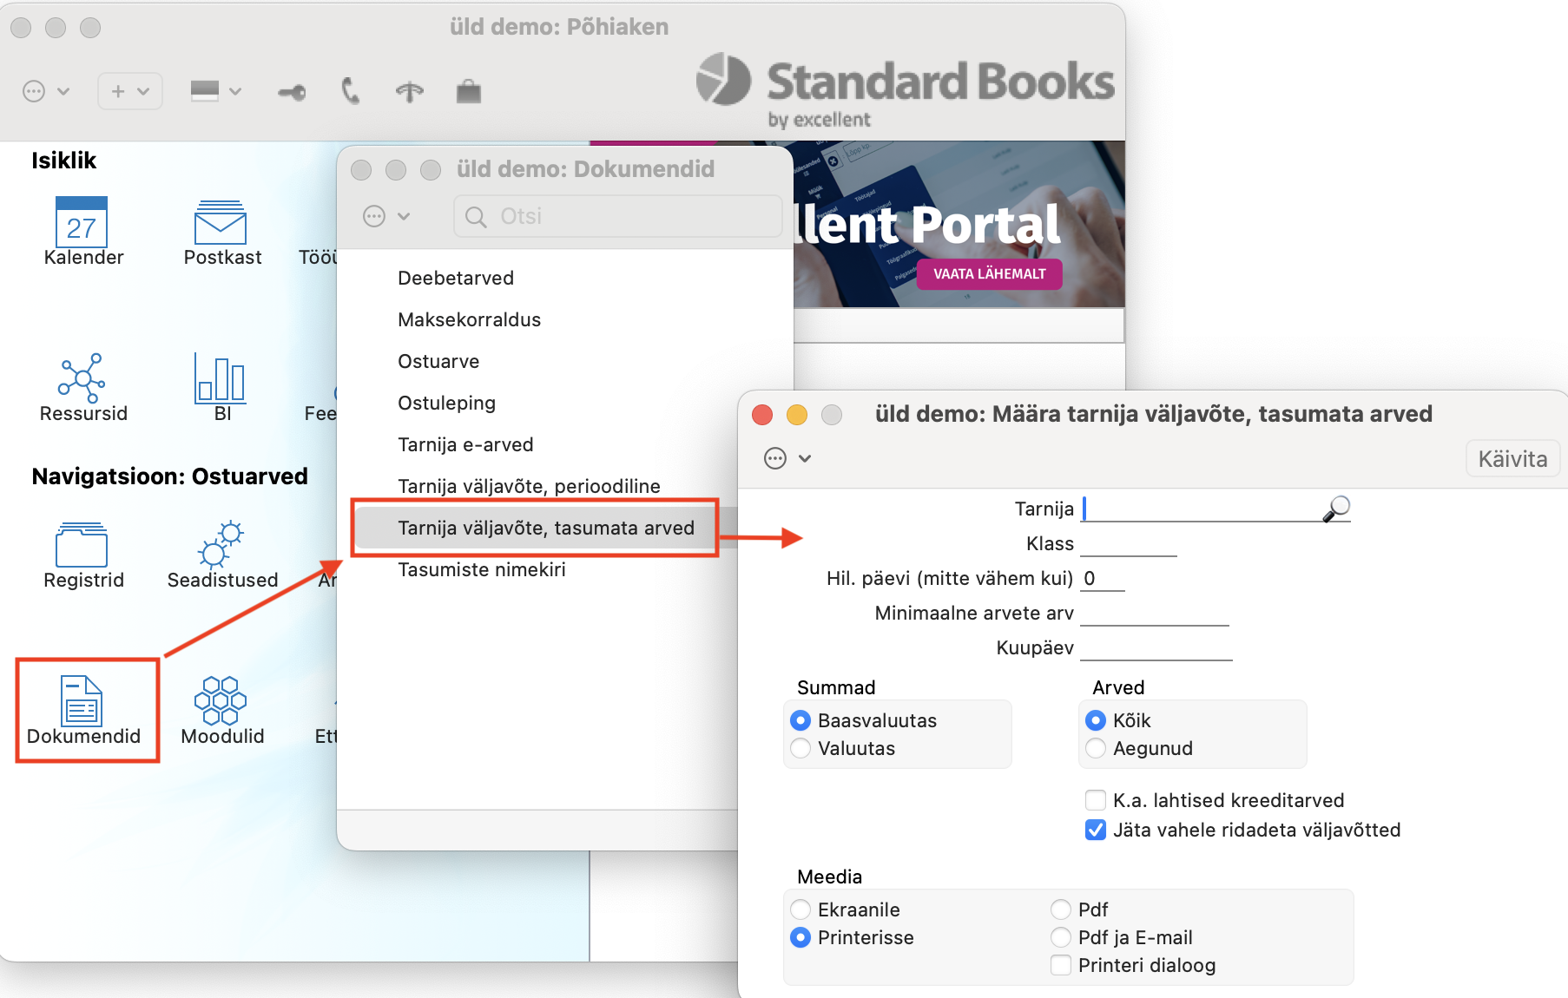The width and height of the screenshot is (1568, 998).
Task: Open the Moodulid honeycomb icon
Action: click(x=221, y=701)
